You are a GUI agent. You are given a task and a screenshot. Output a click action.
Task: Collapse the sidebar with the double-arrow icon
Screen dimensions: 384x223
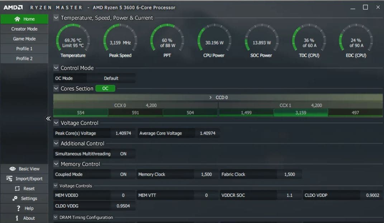tap(48, 119)
